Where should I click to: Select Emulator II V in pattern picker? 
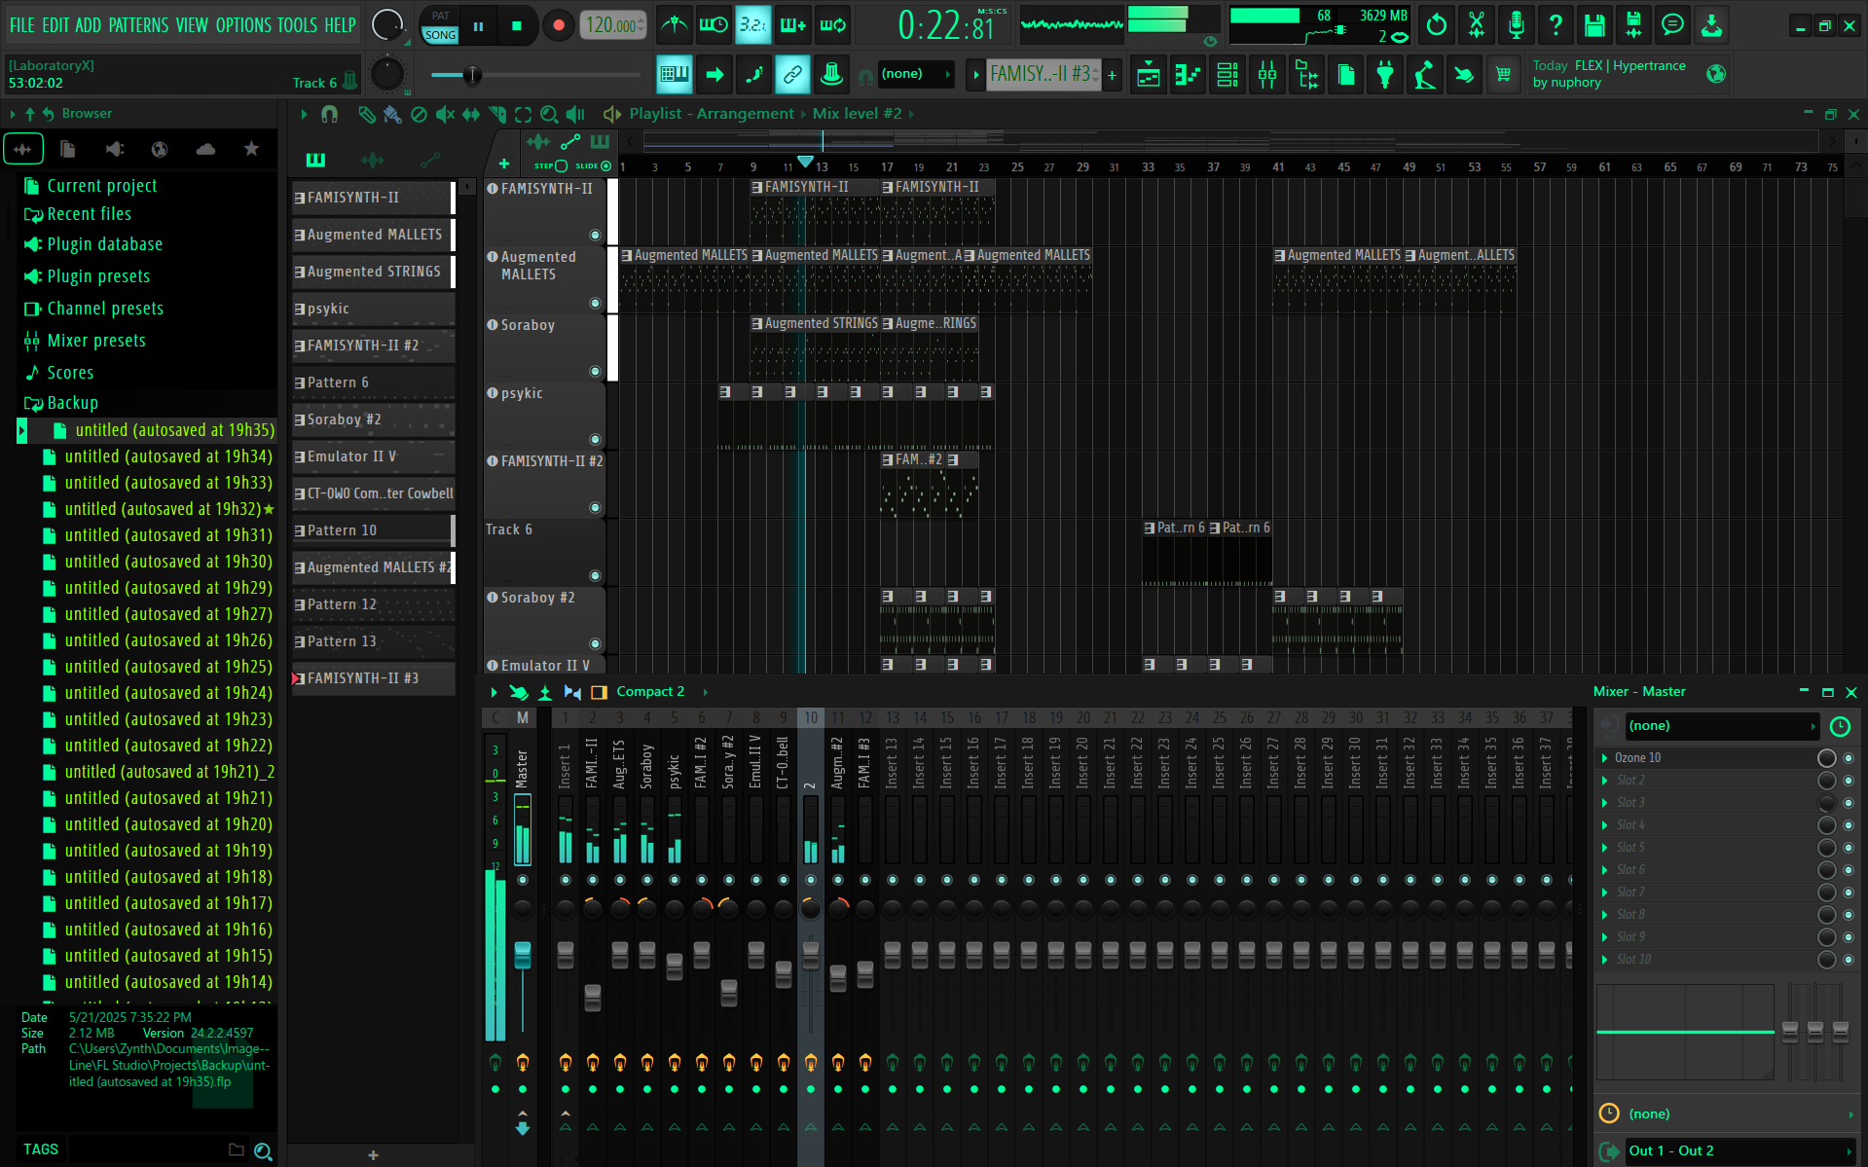pos(373,456)
